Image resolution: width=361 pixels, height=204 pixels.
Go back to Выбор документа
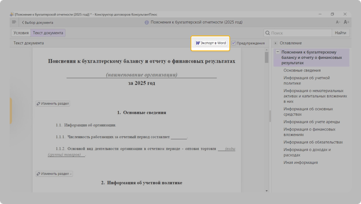tap(37, 22)
